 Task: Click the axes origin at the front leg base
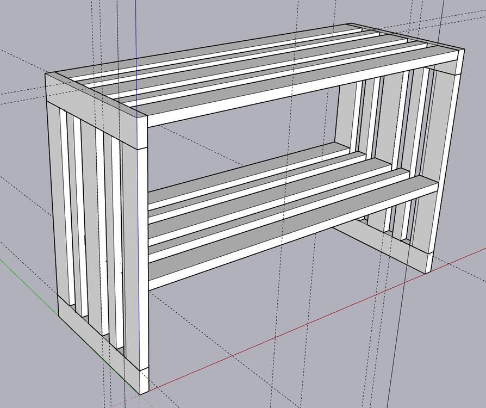(140, 390)
